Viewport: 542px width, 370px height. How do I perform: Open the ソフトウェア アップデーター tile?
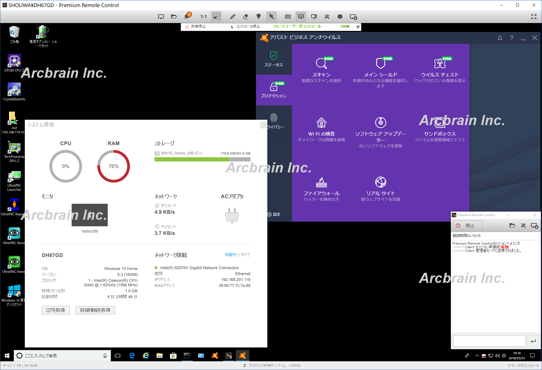(x=380, y=132)
